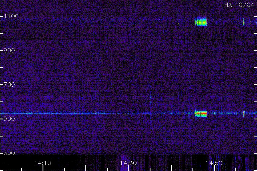
Task: Click the tall tick mark under 14:10
Action: [x=43, y=168]
